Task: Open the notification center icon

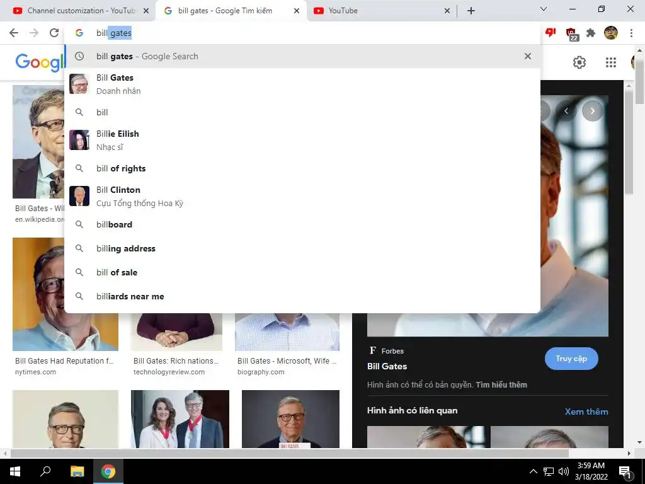Action: pyautogui.click(x=625, y=472)
